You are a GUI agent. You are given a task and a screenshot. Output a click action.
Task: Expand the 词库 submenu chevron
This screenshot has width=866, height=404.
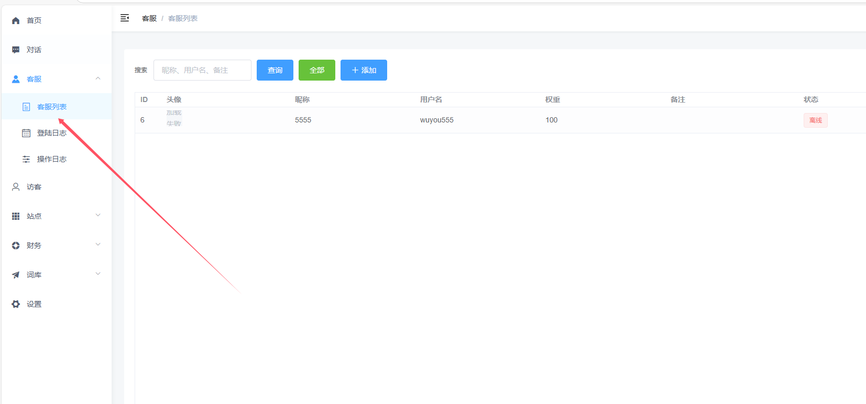[x=98, y=274]
